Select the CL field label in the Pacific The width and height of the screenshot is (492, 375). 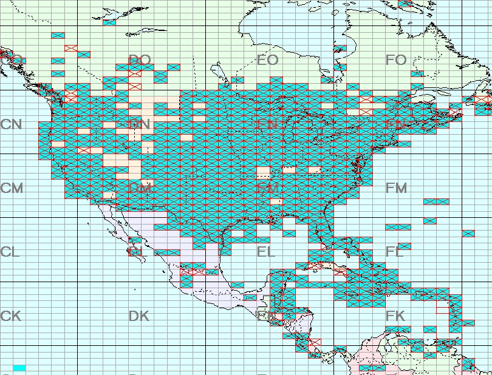(x=10, y=252)
